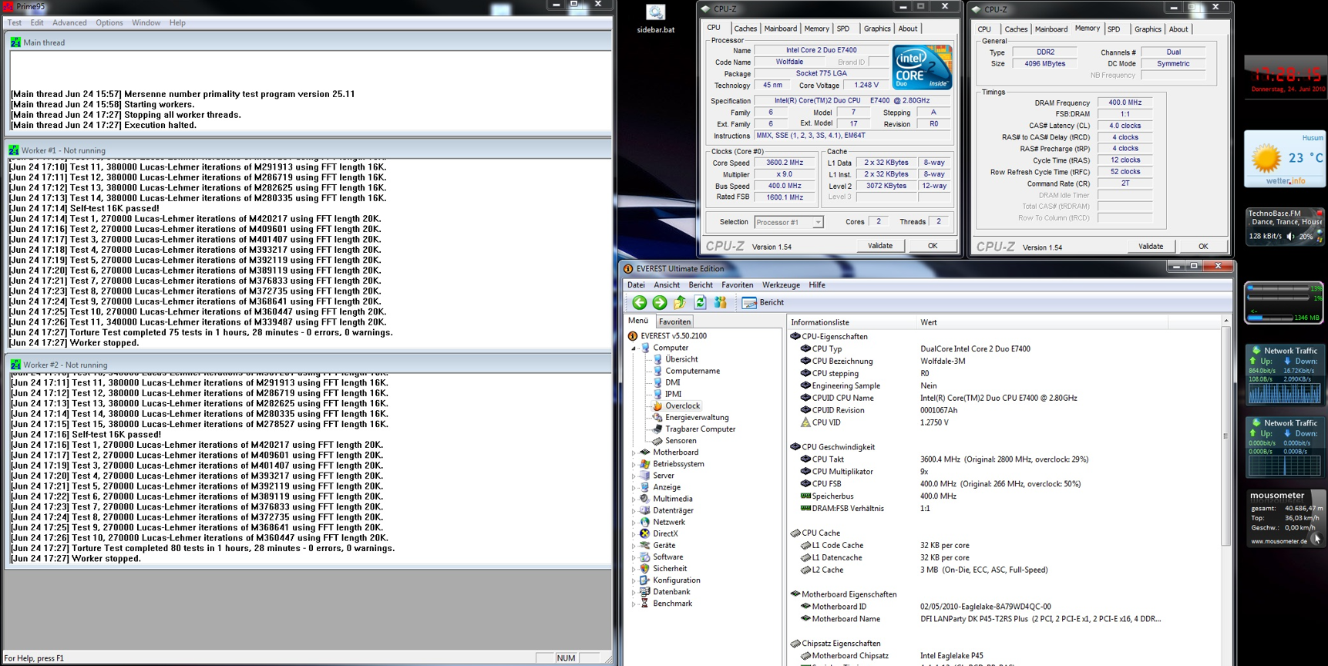
Task: Click the EVEREST refresh icon
Action: point(700,303)
